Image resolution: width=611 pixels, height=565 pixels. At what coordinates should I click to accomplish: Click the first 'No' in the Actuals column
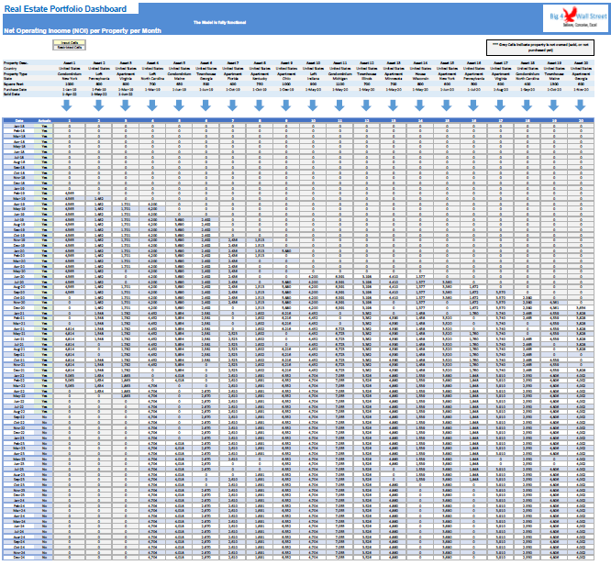(44, 417)
